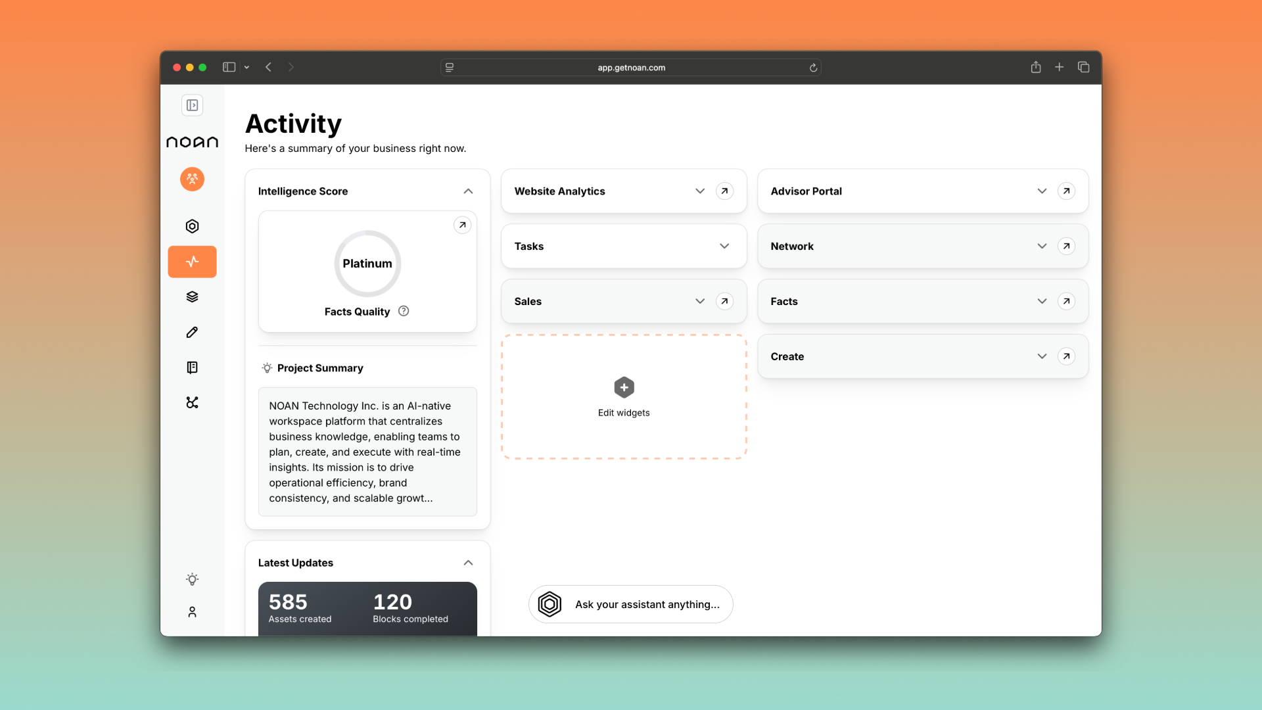This screenshot has height=710, width=1262.
Task: Click the Facts Quality help icon
Action: pos(404,311)
